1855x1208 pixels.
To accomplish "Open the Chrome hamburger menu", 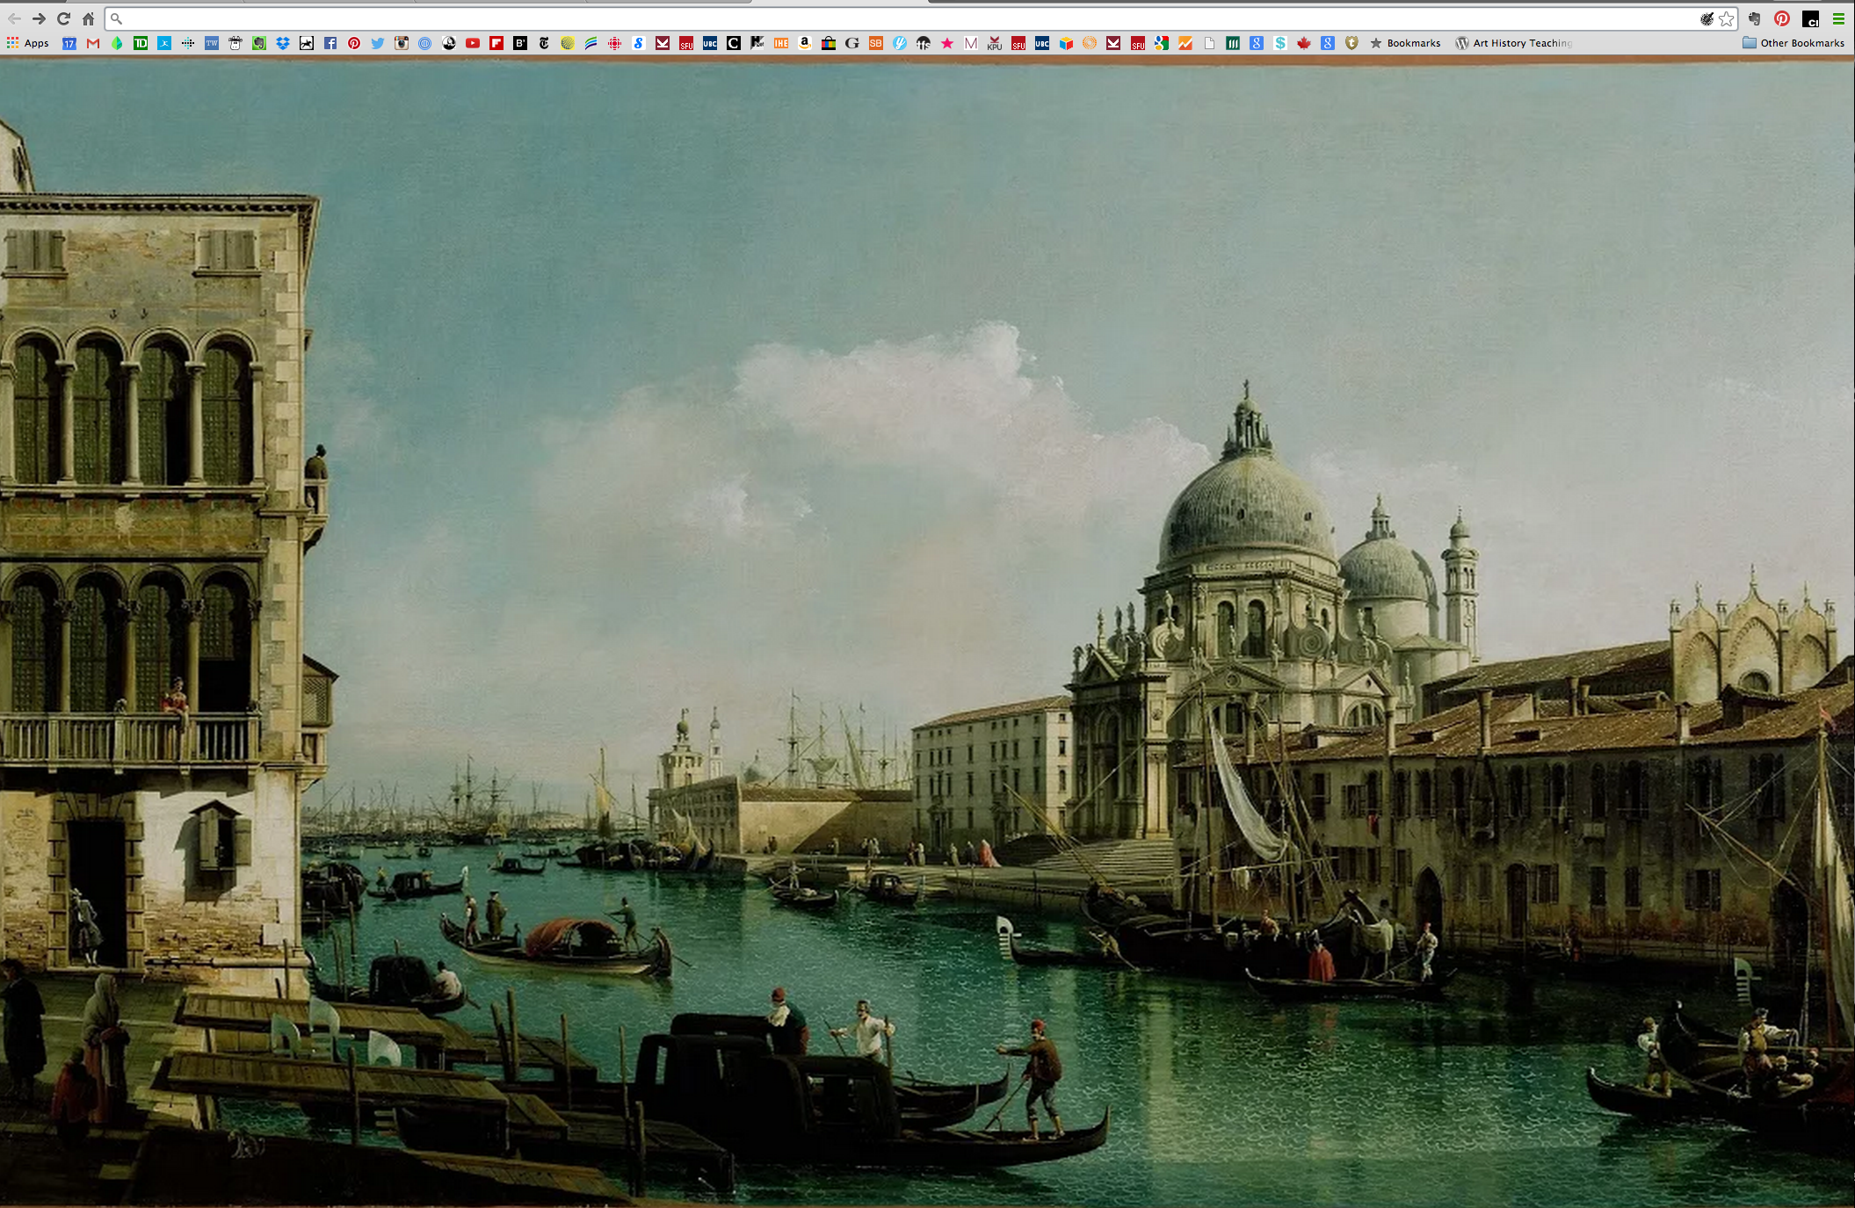I will pos(1838,18).
